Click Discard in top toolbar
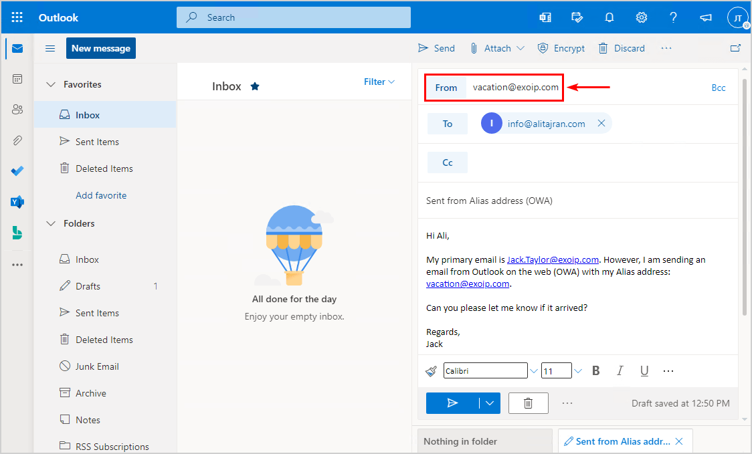The height and width of the screenshot is (454, 752). click(622, 48)
